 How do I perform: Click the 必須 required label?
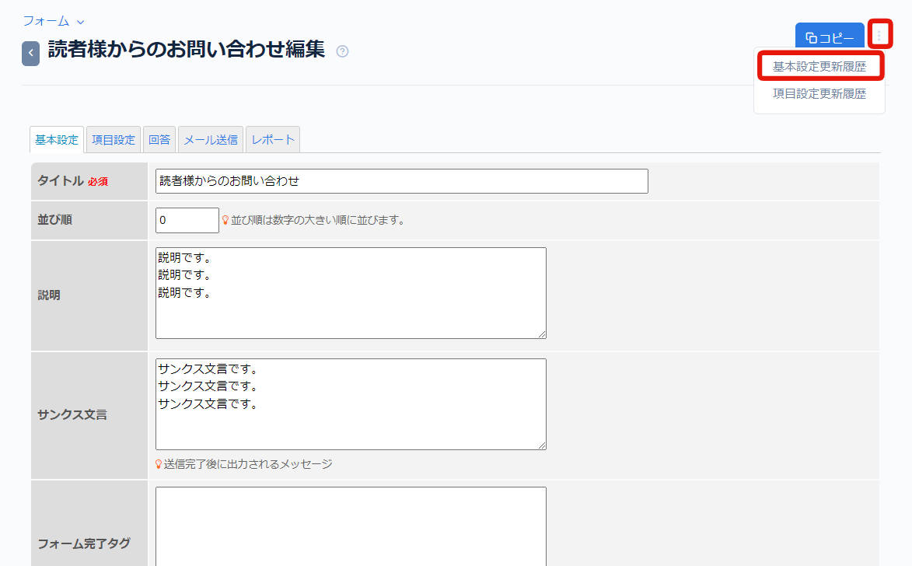click(x=98, y=181)
